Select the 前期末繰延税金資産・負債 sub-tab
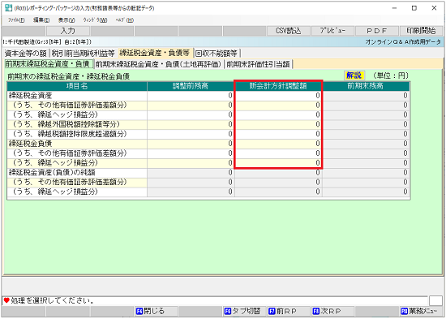This screenshot has height=319, width=446. [x=48, y=64]
